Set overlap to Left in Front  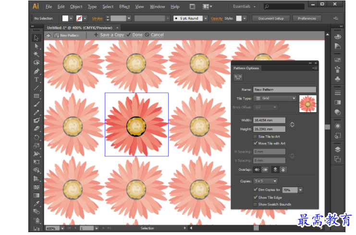pos(257,169)
